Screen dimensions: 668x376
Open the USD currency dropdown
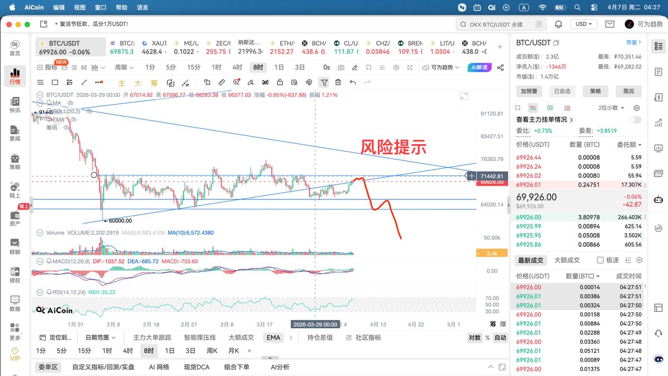point(585,25)
